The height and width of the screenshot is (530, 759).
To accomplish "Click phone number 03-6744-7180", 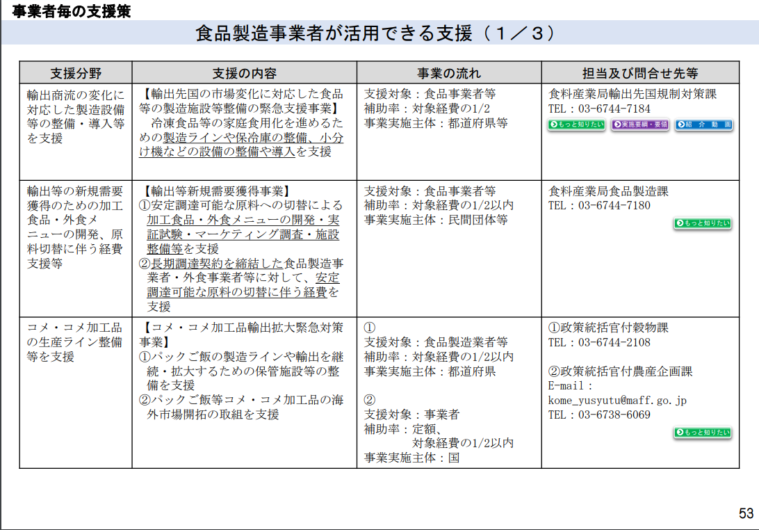I will pos(614,205).
